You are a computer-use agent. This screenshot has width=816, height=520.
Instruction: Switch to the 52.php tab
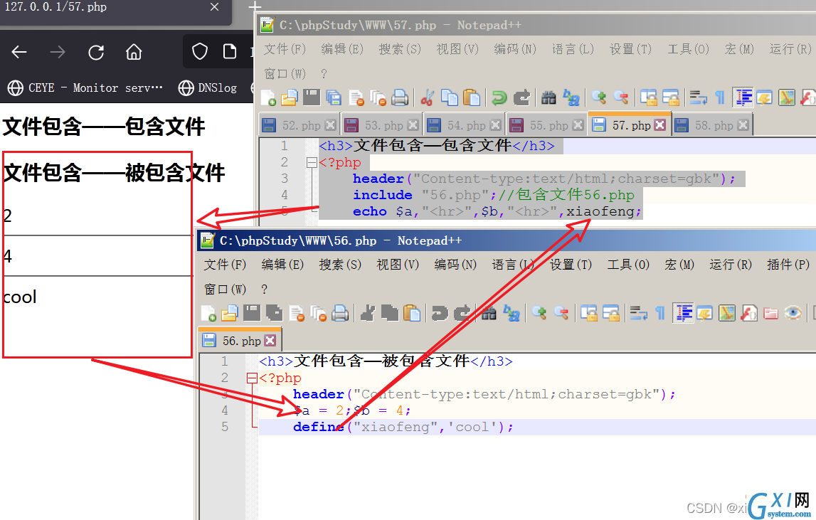point(300,125)
